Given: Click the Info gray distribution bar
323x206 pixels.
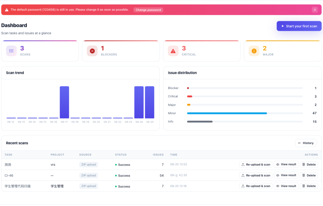Looking at the screenshot, I should (x=199, y=122).
